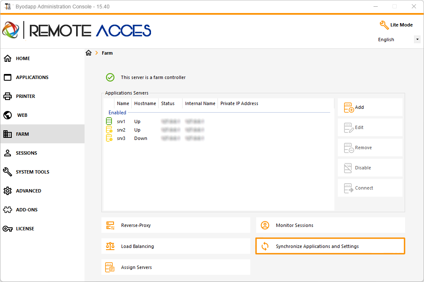The height and width of the screenshot is (282, 424).
Task: Open the LICENSE section
Action: coord(42,229)
